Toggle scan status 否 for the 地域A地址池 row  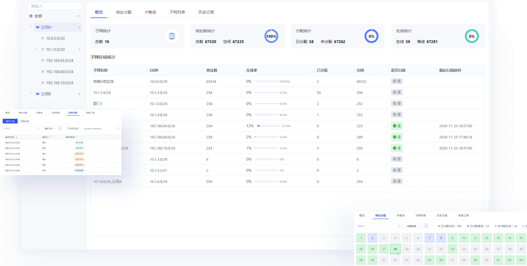click(x=397, y=81)
